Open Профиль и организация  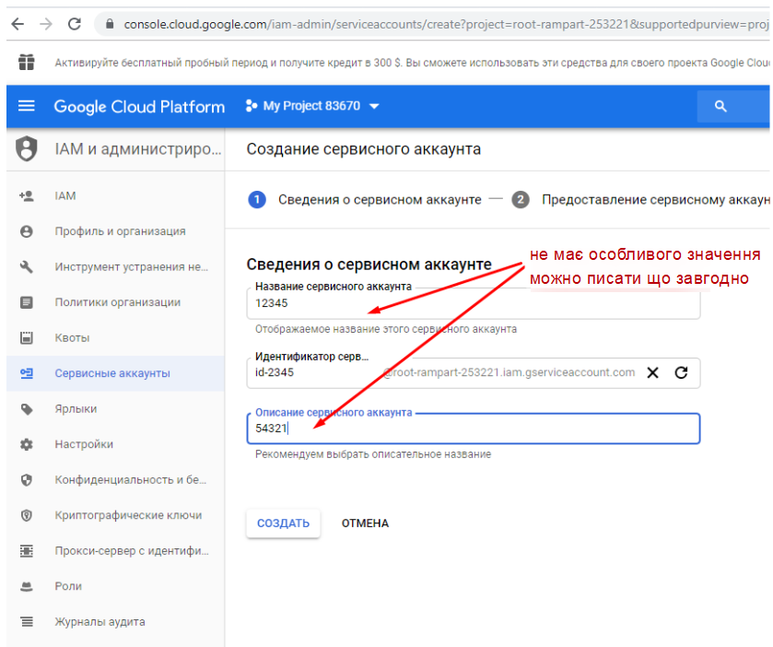[x=115, y=231]
